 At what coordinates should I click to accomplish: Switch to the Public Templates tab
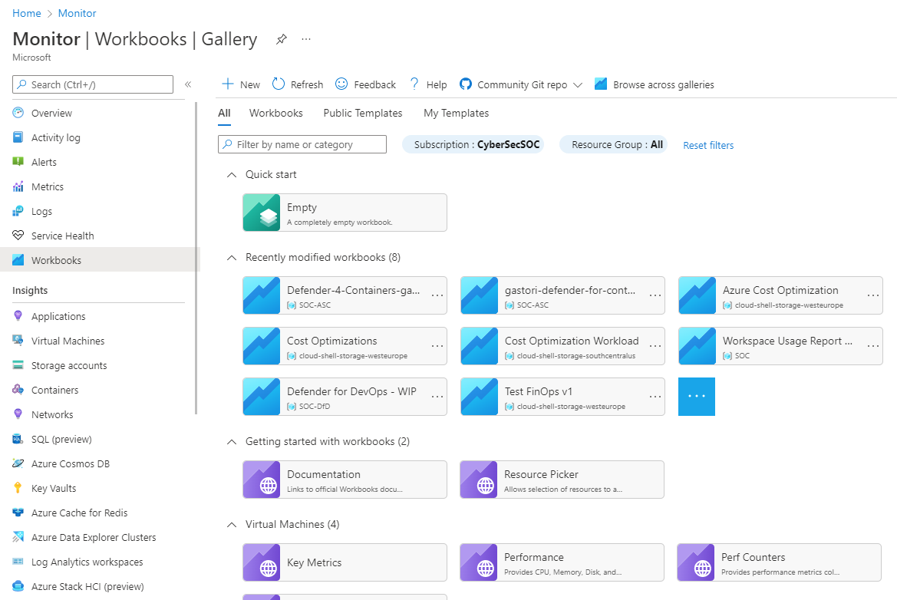(362, 113)
